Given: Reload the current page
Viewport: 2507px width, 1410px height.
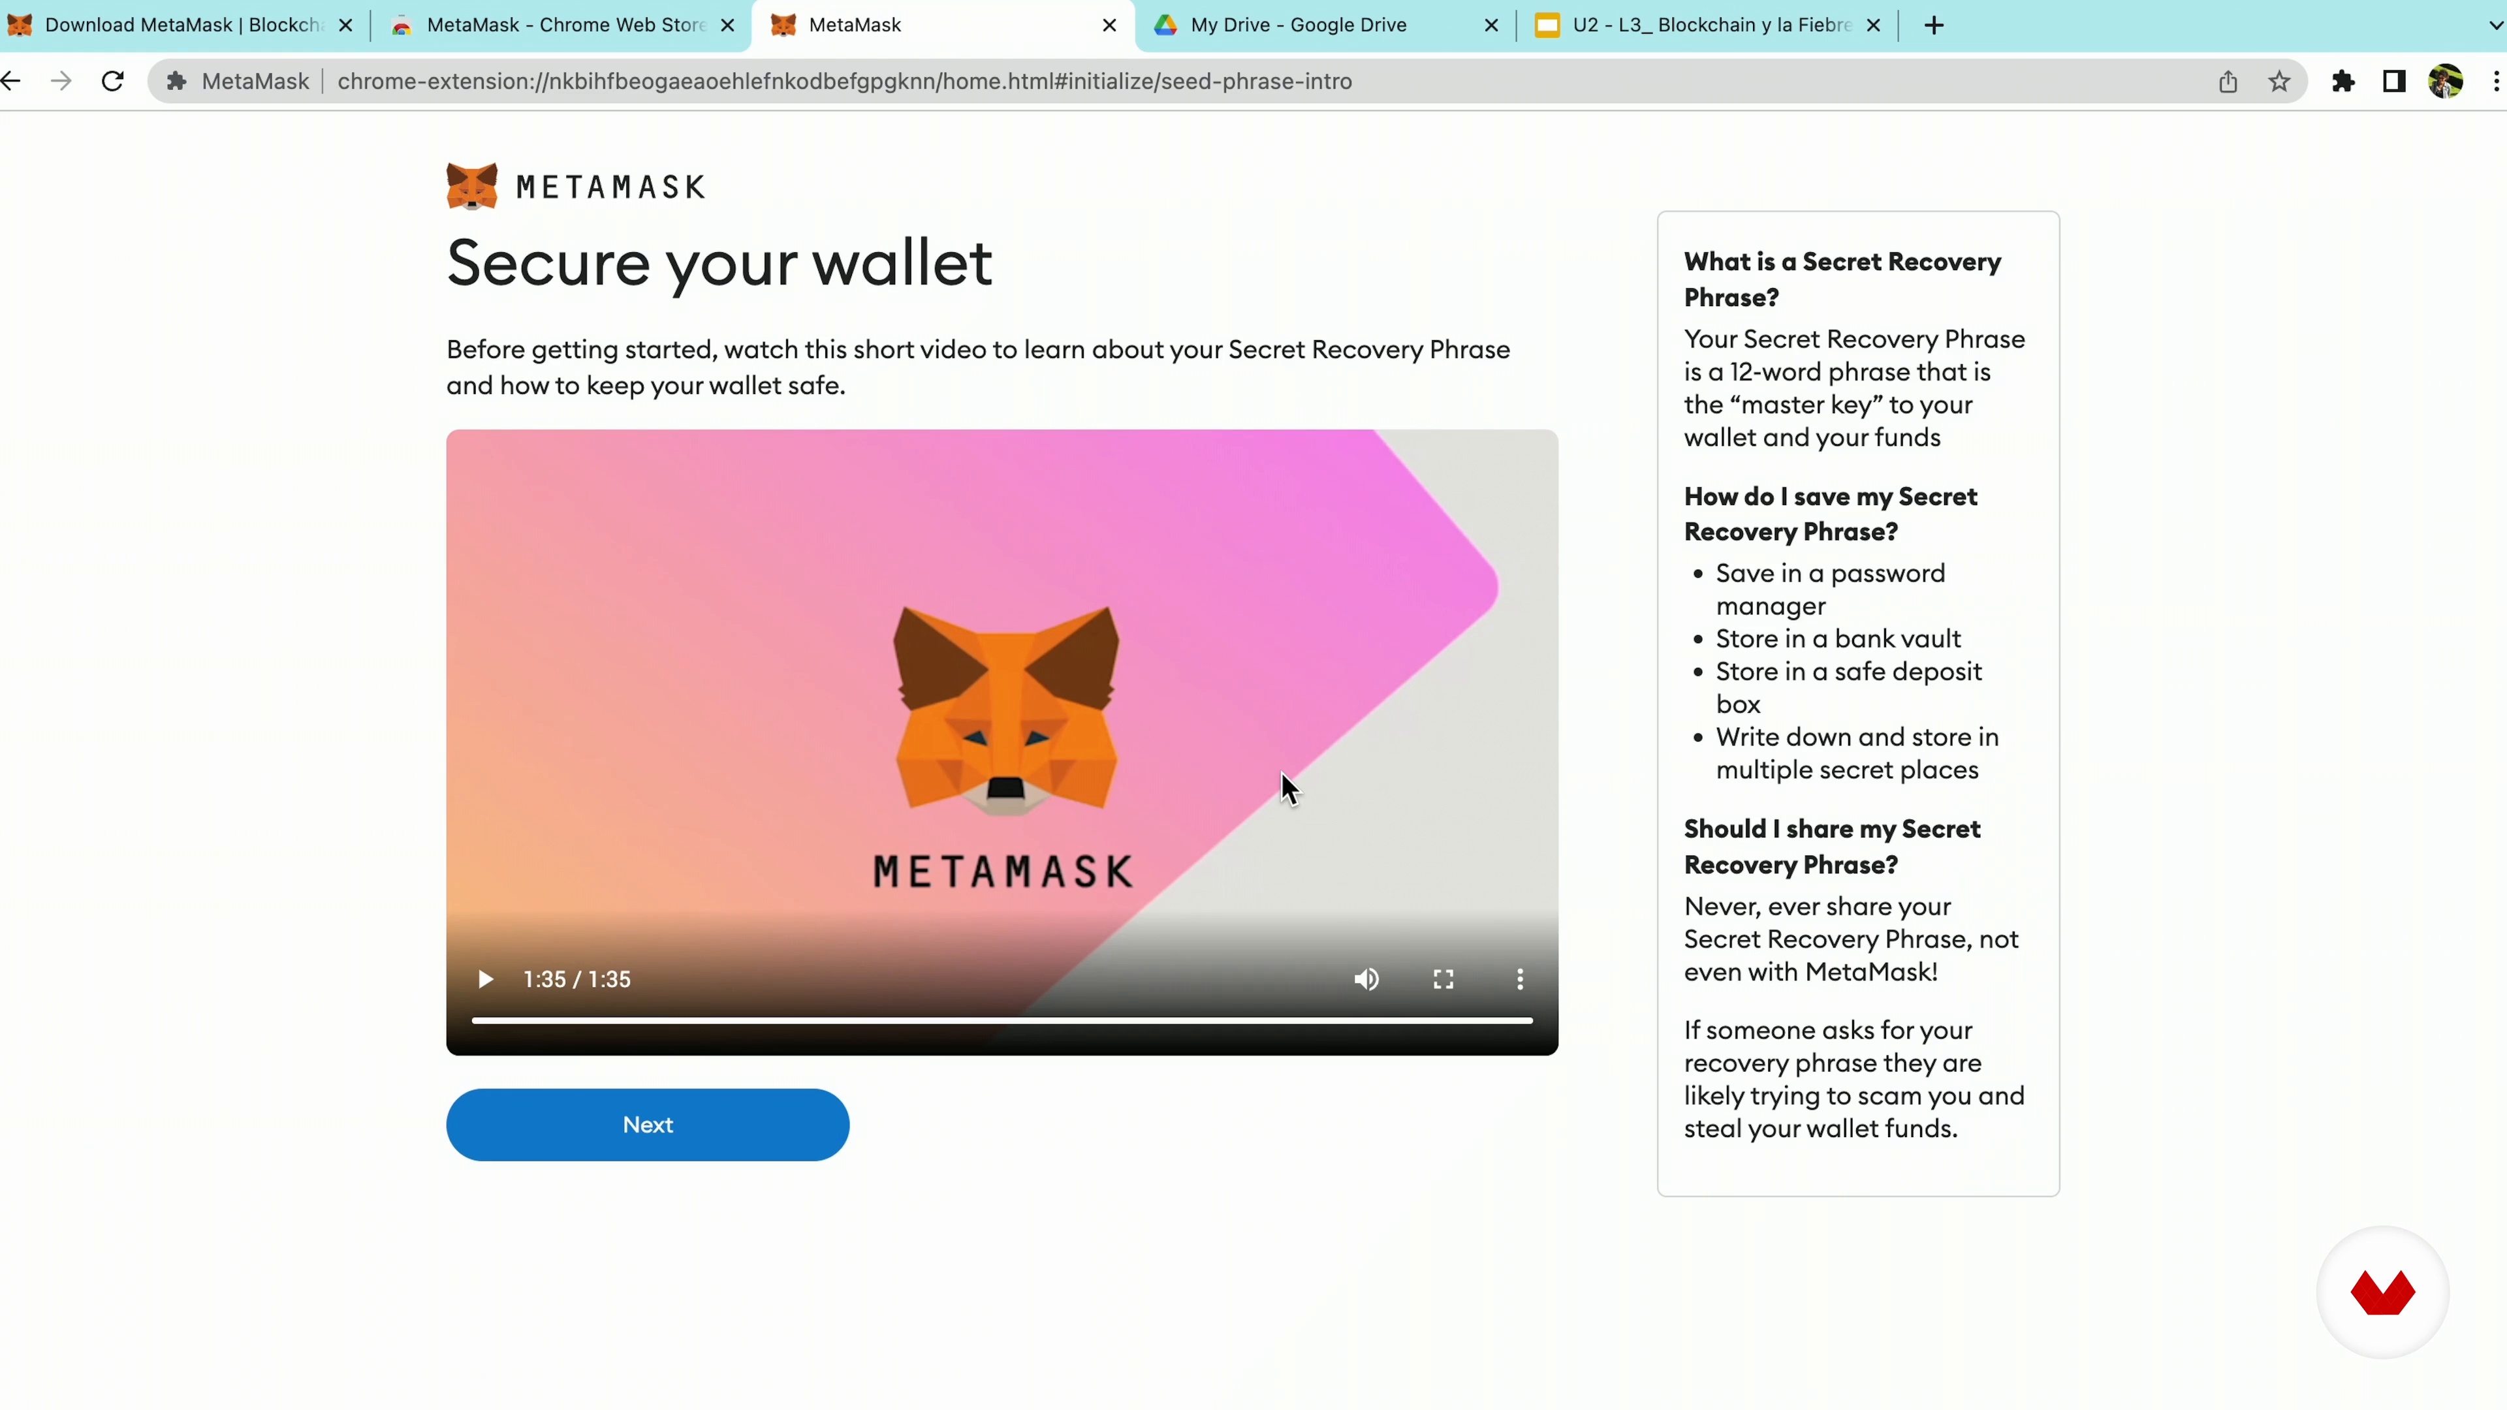Looking at the screenshot, I should pos(113,81).
